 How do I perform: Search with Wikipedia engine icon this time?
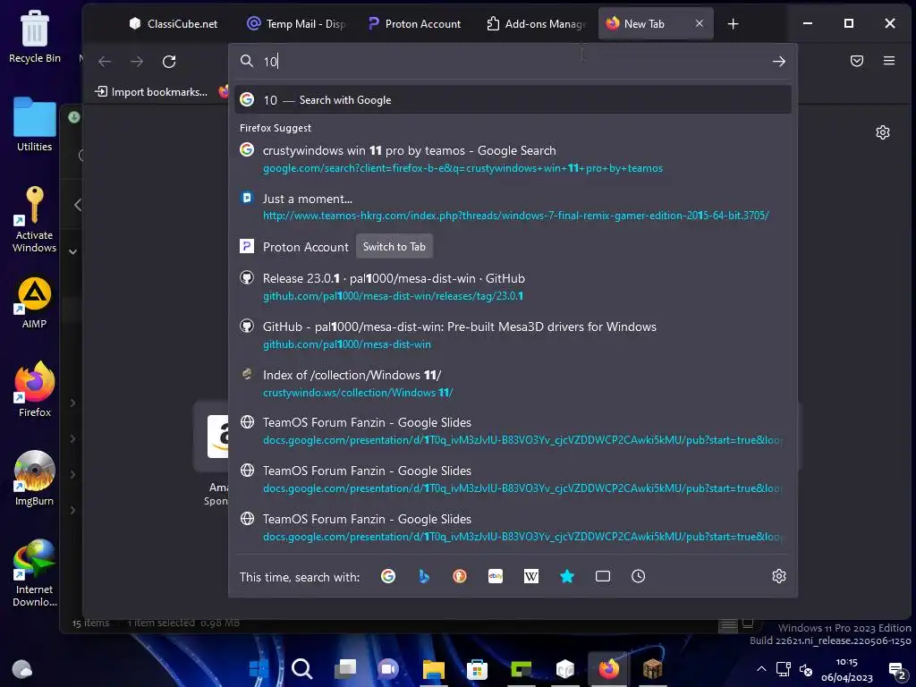531,577
